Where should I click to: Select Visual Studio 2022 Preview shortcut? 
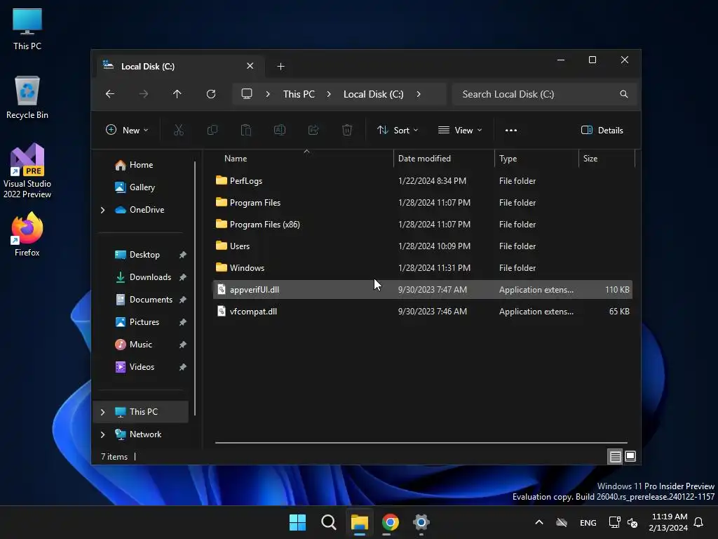(x=27, y=171)
